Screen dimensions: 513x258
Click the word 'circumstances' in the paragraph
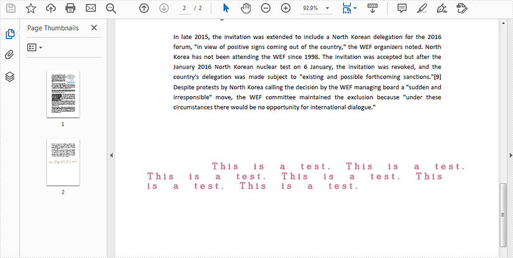[193, 107]
